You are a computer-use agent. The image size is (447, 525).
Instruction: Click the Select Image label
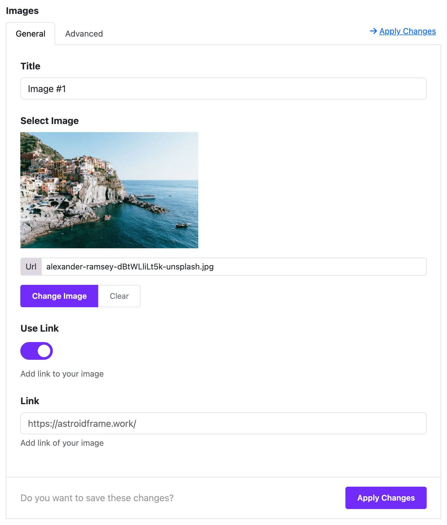click(x=50, y=121)
